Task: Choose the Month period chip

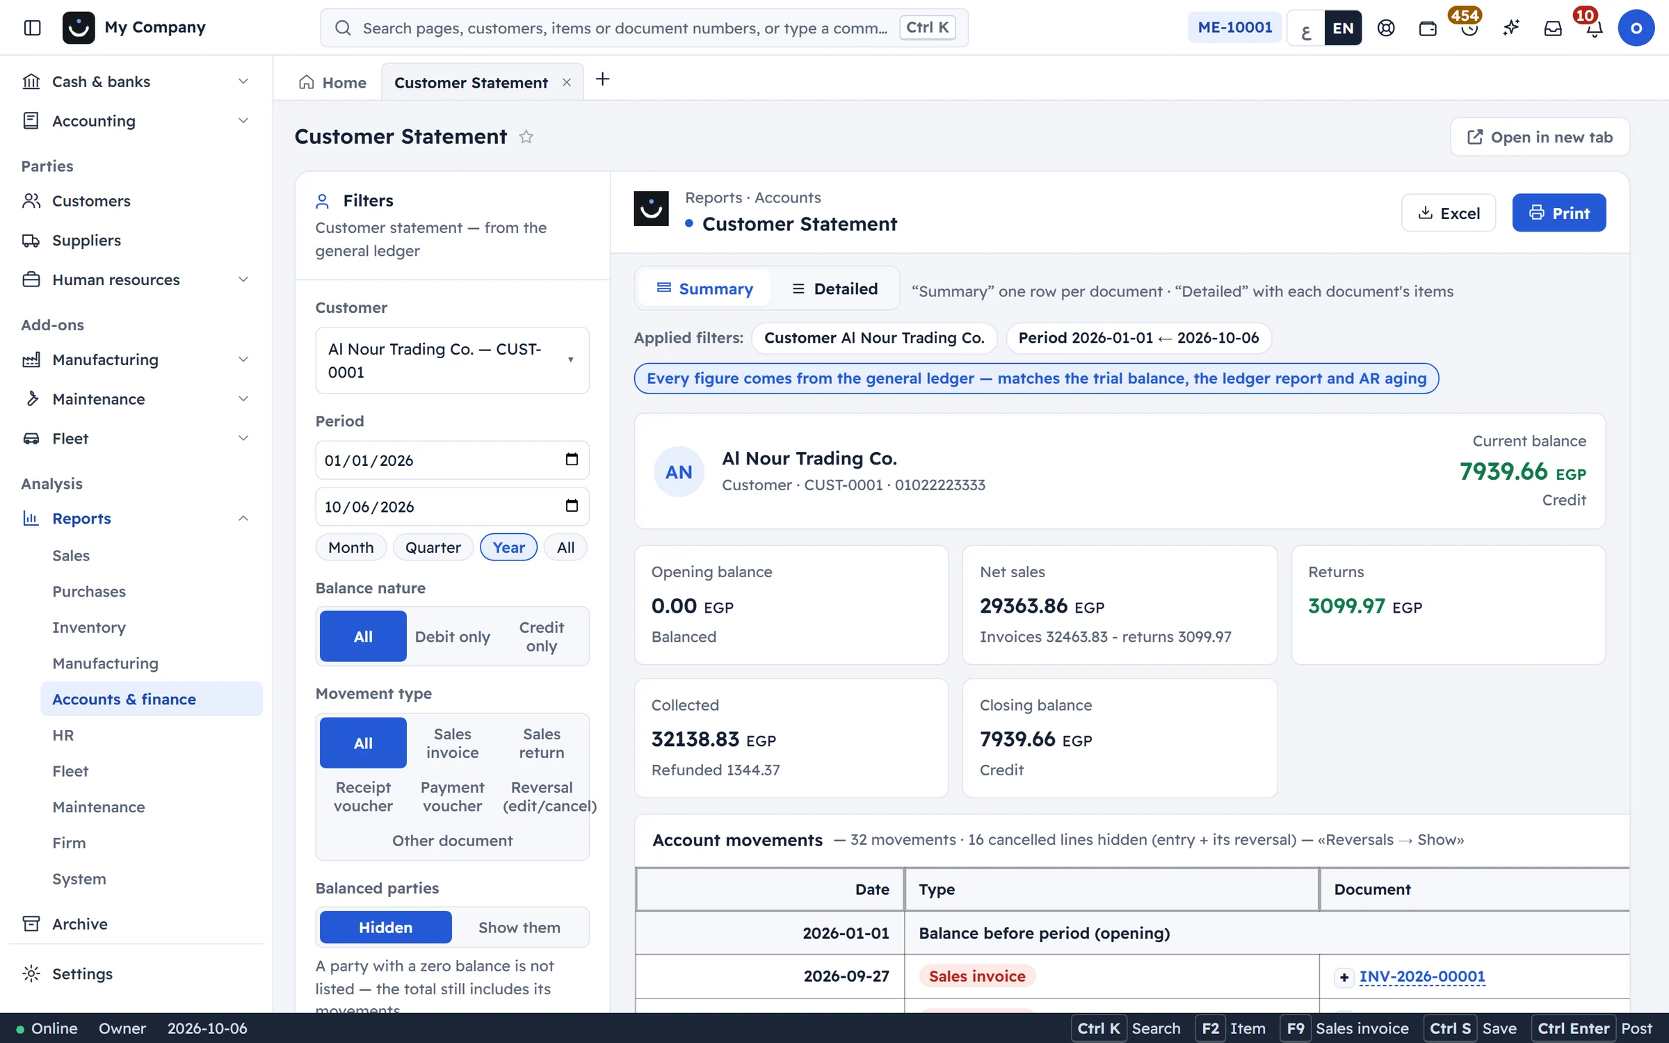Action: 351,547
